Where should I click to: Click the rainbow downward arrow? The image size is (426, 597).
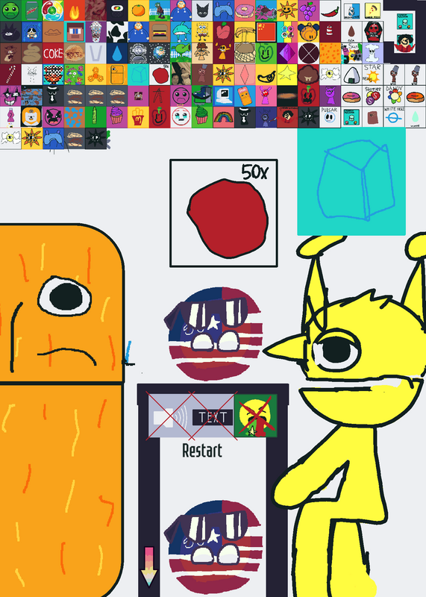click(x=149, y=566)
